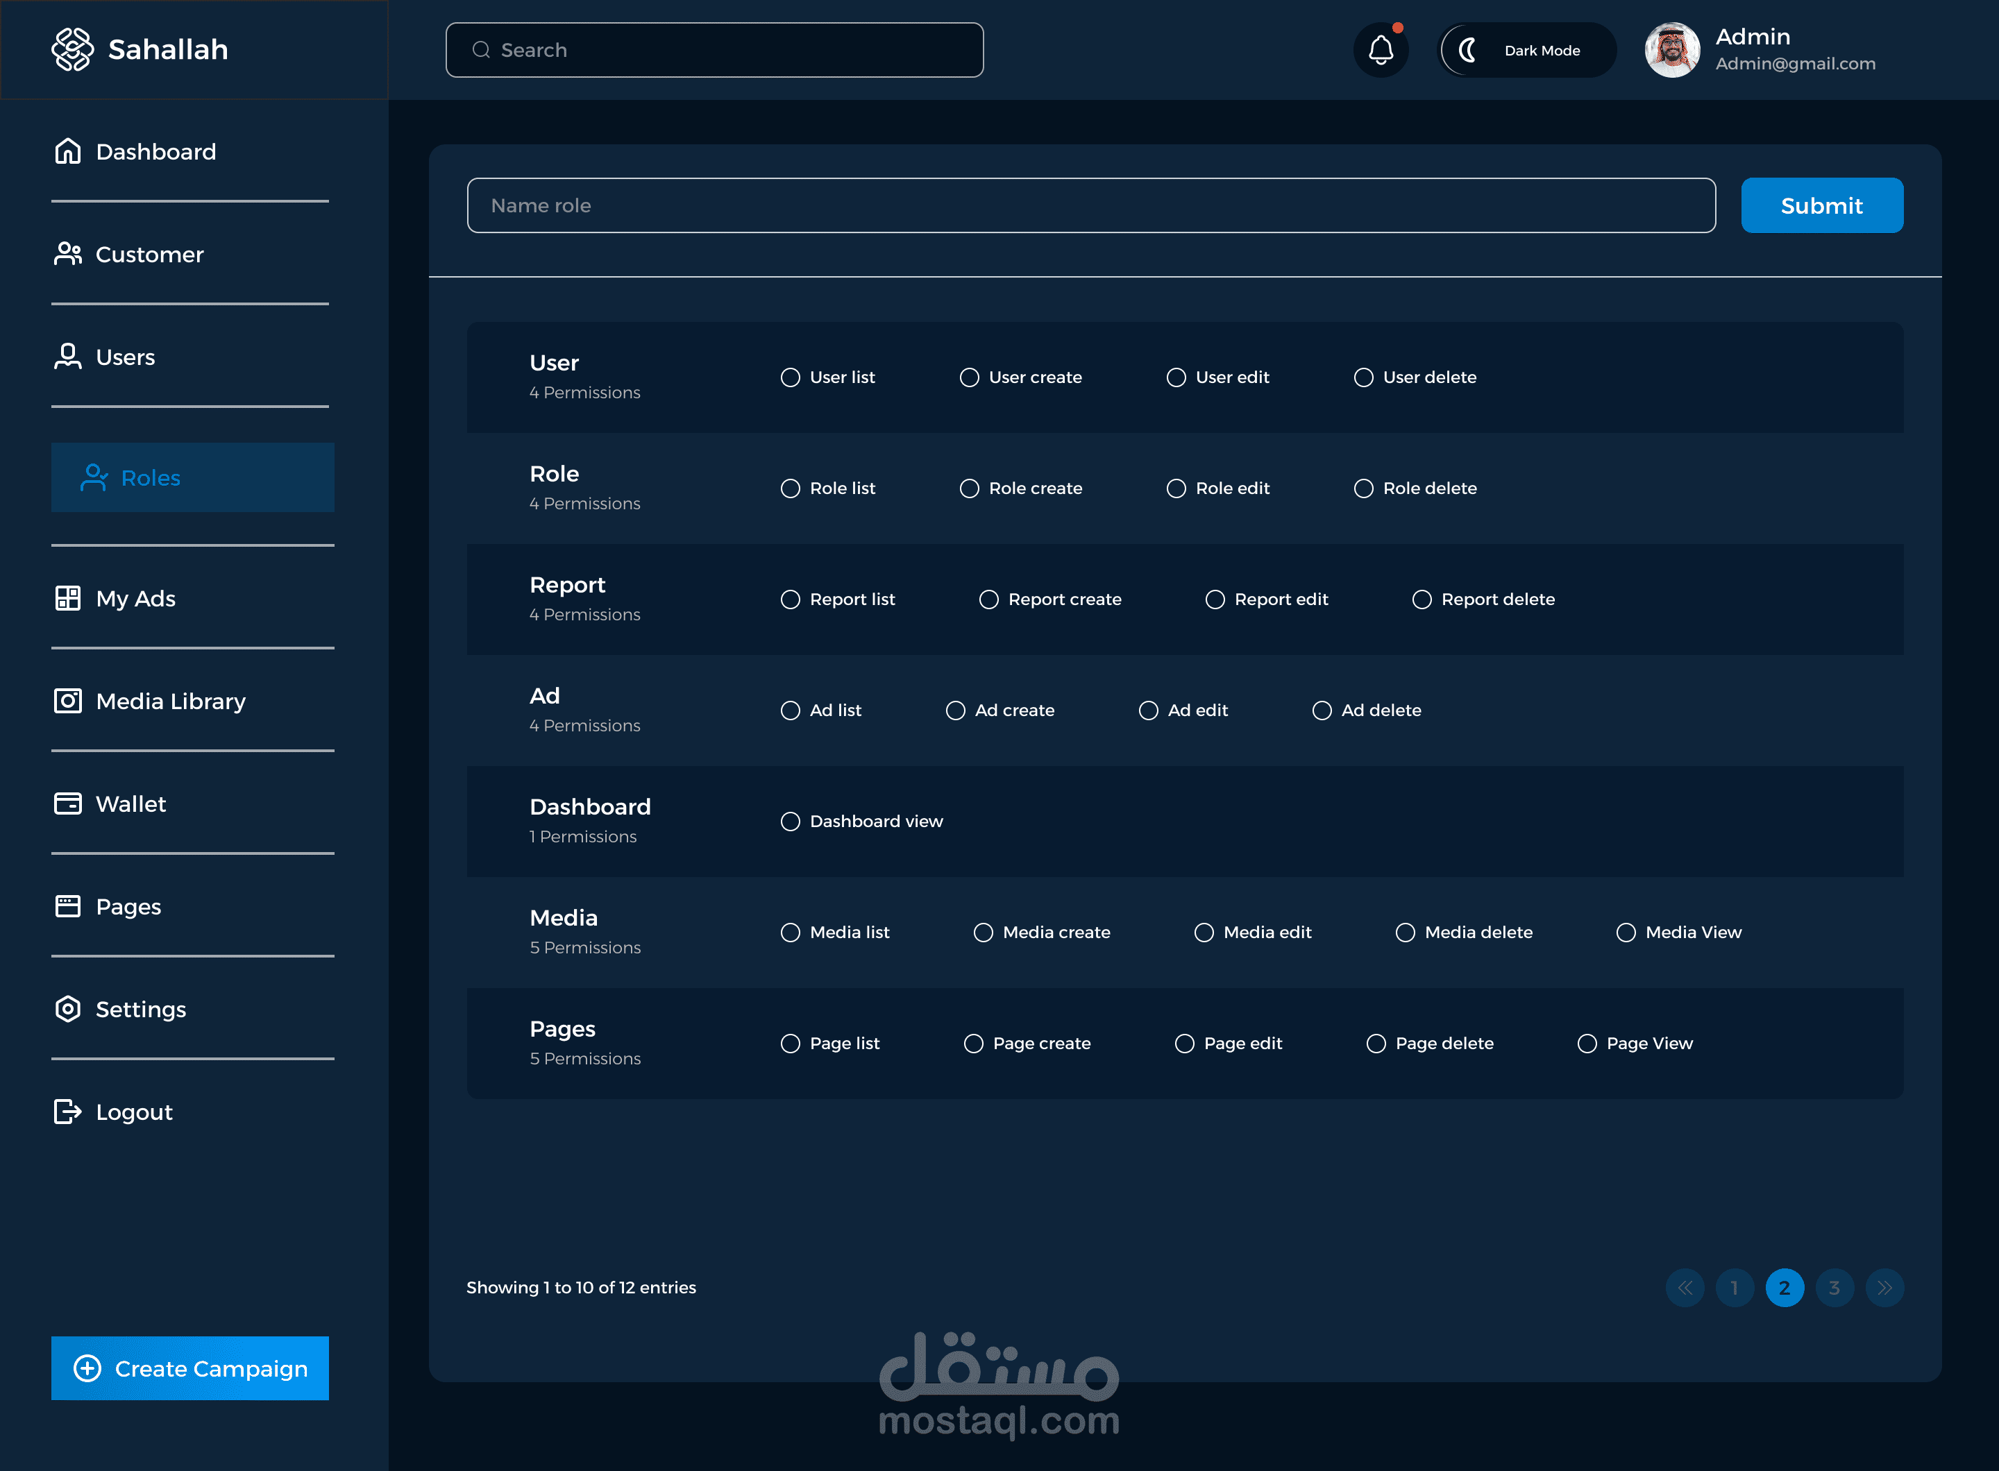Focus the Name role input field
The height and width of the screenshot is (1471, 1999).
[1090, 205]
